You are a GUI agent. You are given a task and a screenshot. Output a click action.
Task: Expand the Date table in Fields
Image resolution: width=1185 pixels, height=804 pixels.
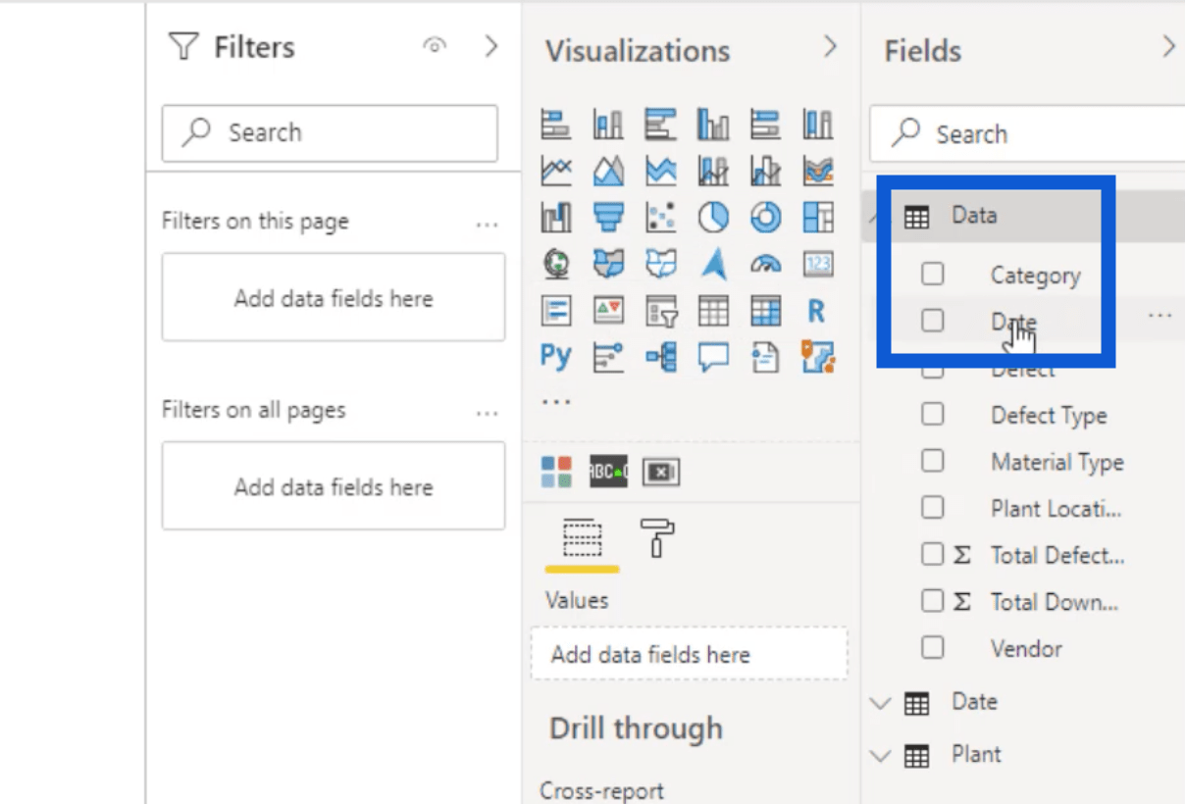pos(880,703)
